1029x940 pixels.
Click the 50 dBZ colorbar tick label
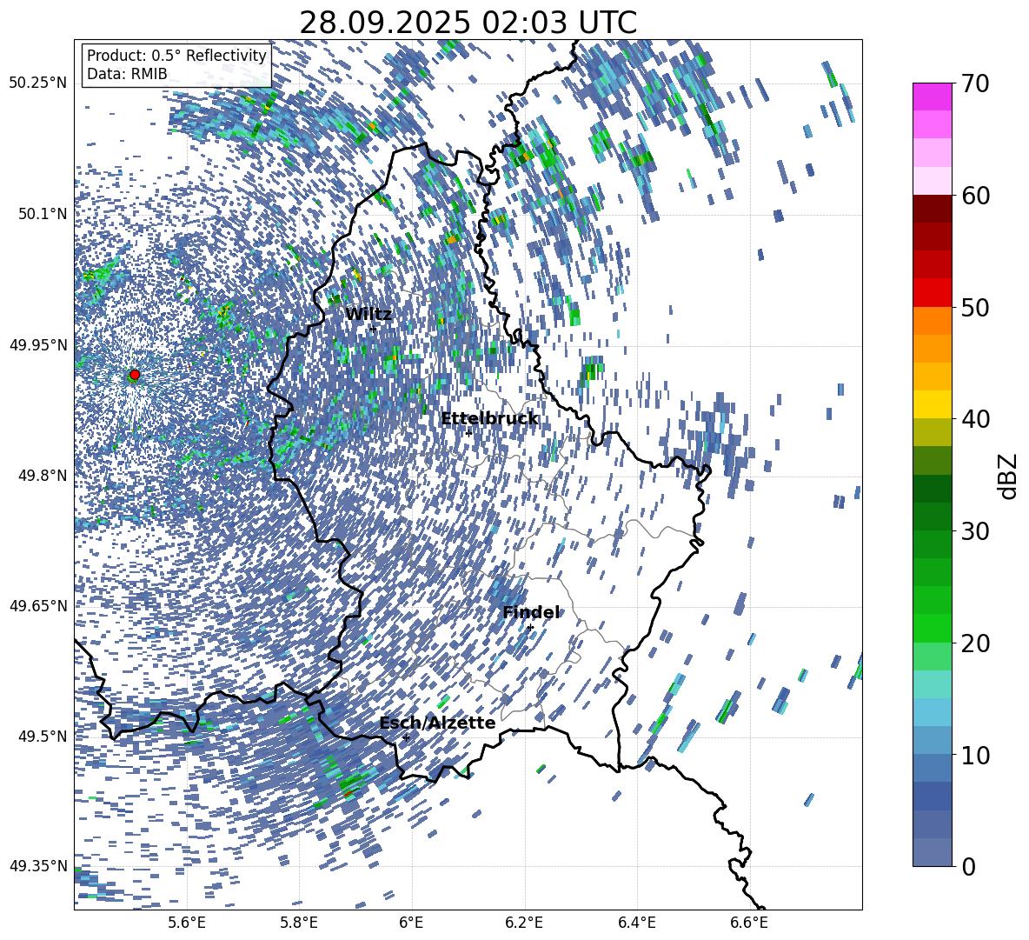tap(978, 307)
